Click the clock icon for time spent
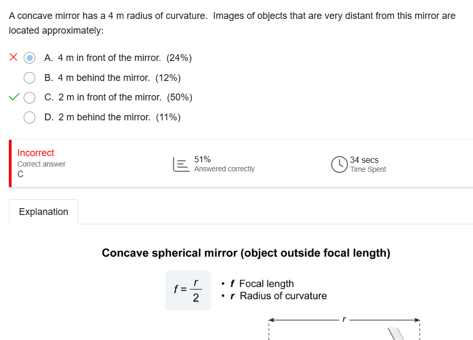 click(x=339, y=164)
